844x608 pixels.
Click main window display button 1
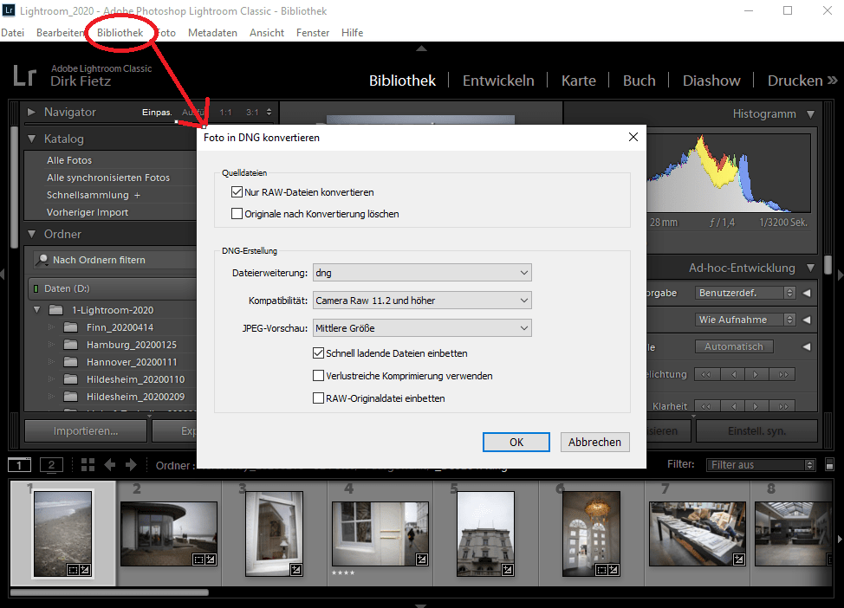tap(19, 465)
